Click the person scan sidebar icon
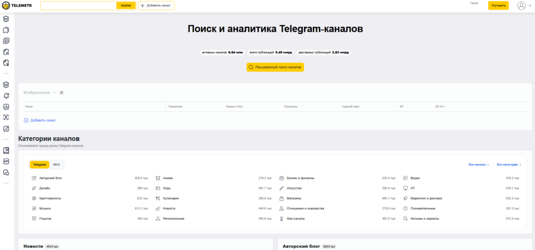 6,117
